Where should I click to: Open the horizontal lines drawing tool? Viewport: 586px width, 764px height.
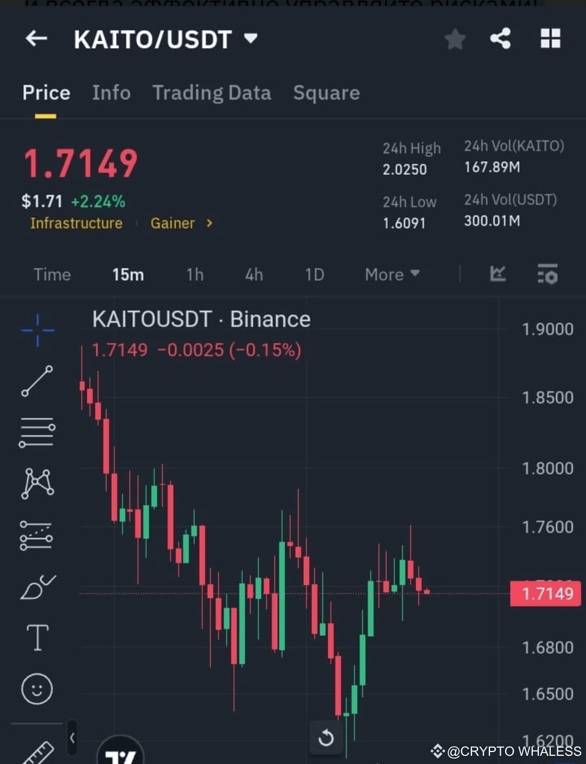pos(37,432)
